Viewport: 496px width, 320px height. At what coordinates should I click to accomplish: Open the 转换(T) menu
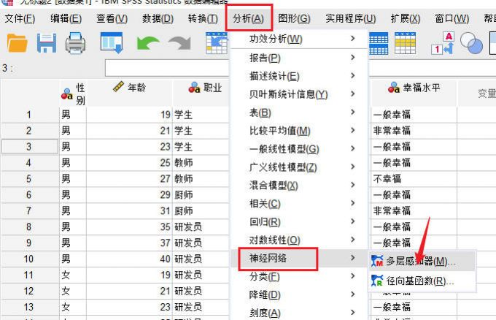pos(203,18)
